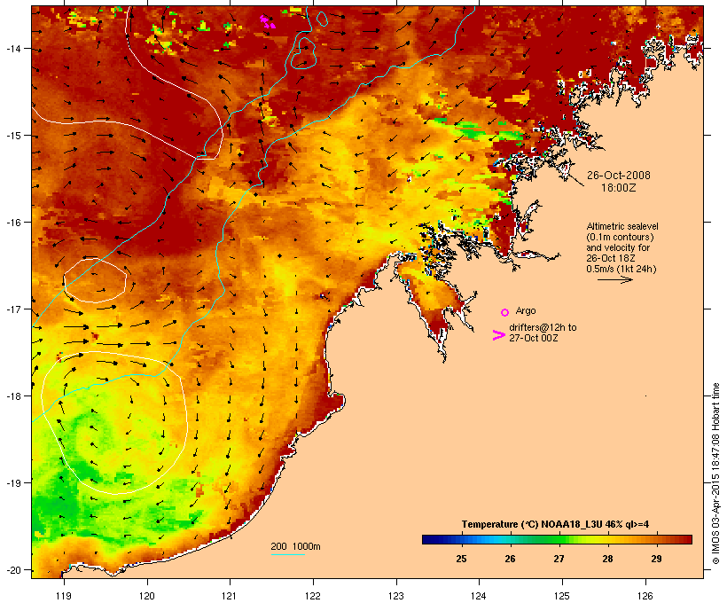Click the '0.5m/s (1kt 24h)' text
The width and height of the screenshot is (727, 603).
(x=621, y=269)
